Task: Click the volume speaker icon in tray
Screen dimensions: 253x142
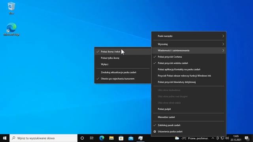Action: pyautogui.click(x=227, y=138)
